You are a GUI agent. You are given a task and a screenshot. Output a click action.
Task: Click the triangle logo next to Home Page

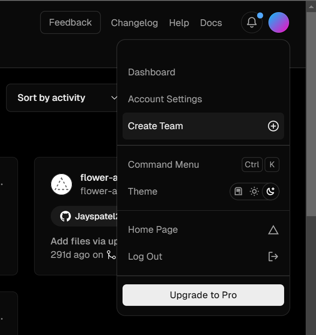coord(273,230)
